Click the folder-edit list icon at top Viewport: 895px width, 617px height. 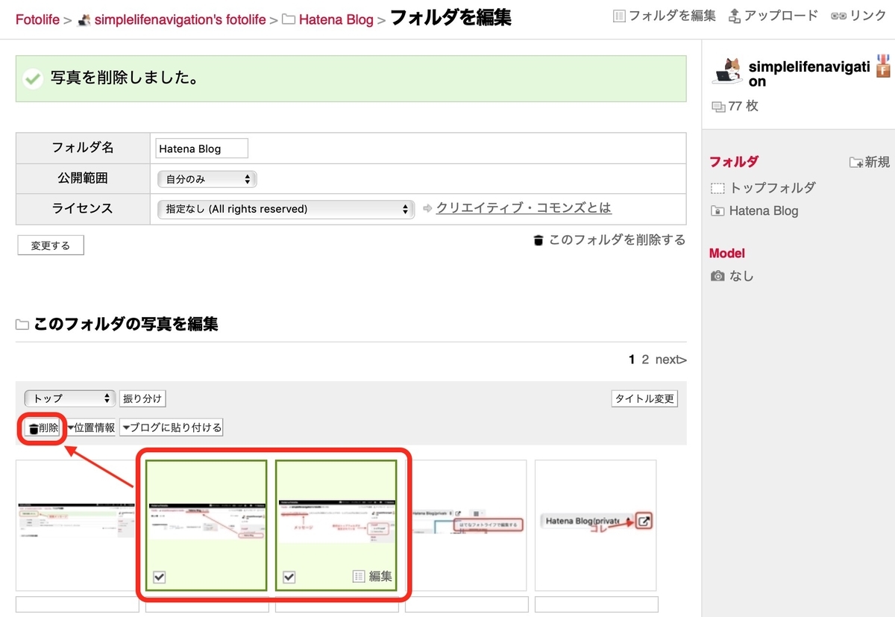619,16
